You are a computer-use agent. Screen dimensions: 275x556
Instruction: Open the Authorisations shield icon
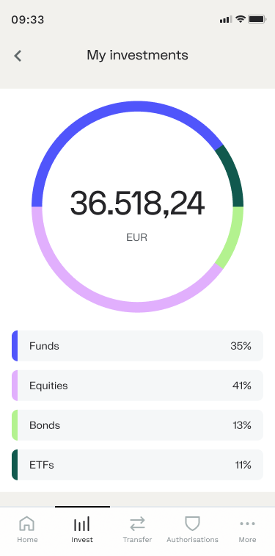(x=193, y=524)
